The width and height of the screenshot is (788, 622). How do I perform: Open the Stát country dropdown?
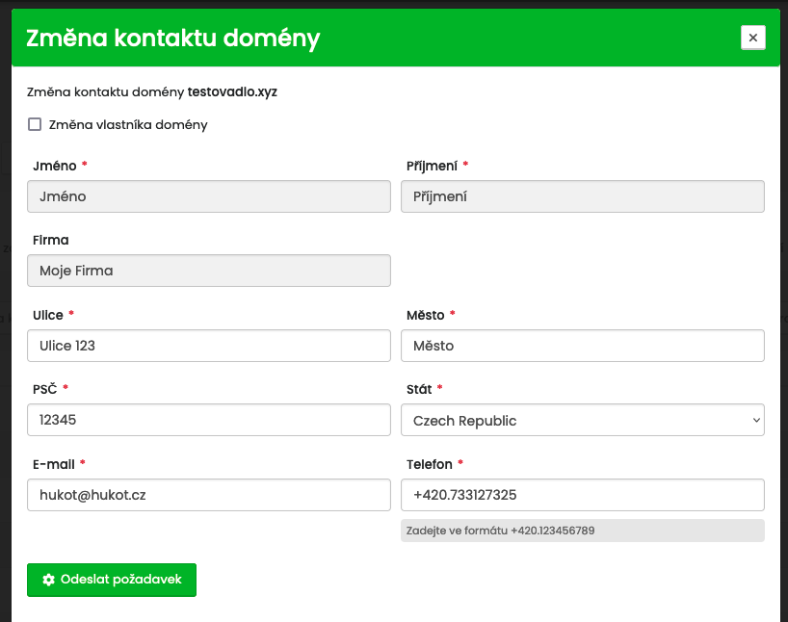581,421
